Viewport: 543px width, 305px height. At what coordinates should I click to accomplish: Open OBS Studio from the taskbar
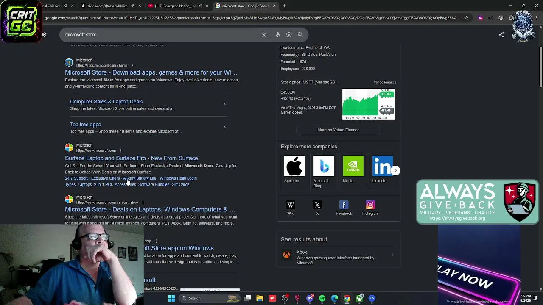pyautogui.click(x=285, y=298)
